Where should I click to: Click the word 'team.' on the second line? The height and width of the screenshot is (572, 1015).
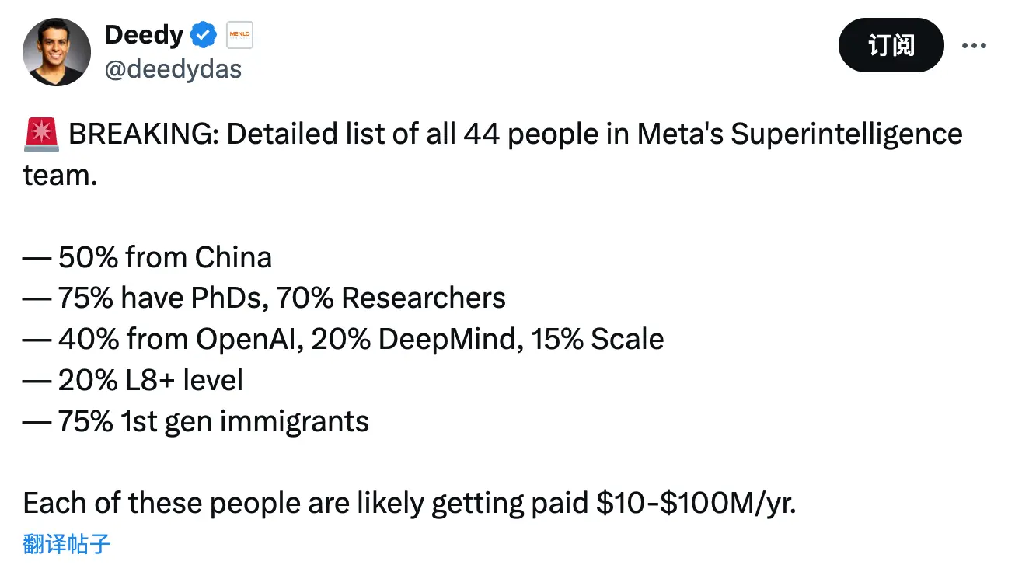[61, 175]
